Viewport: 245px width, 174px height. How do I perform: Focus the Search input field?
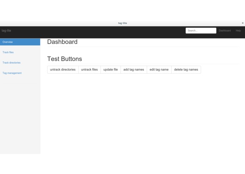[201, 31]
